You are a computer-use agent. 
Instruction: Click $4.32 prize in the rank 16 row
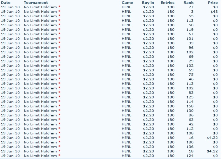212,138
